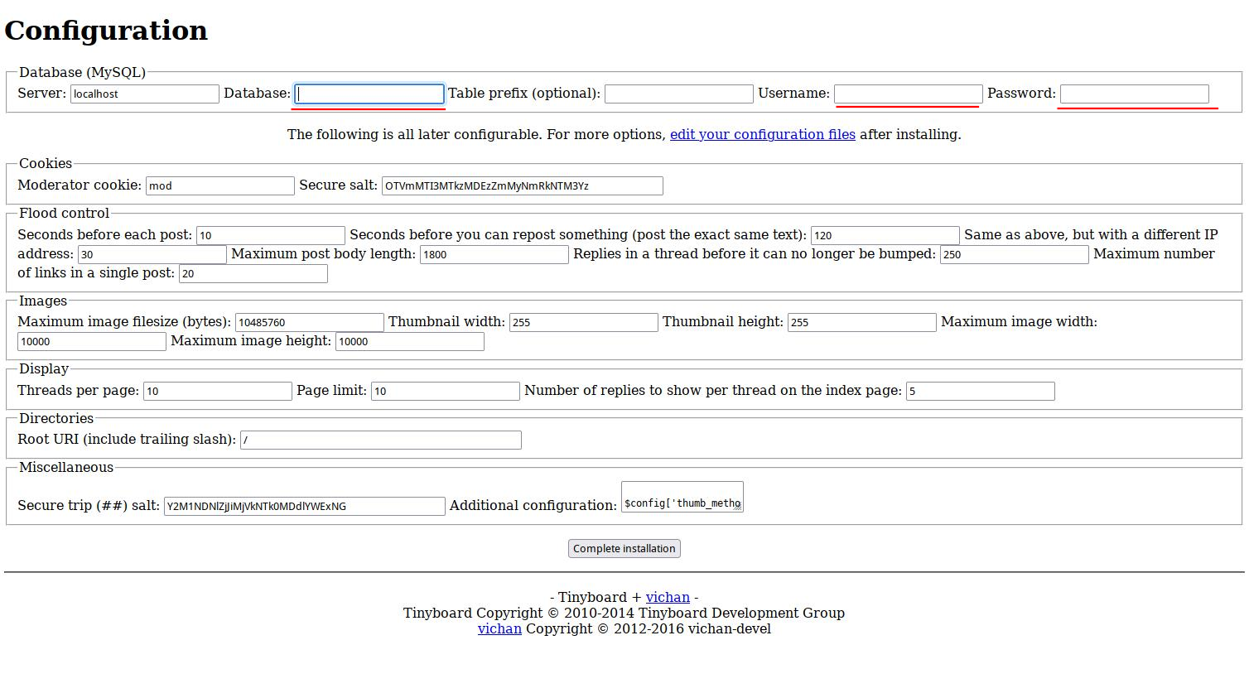
Task: Select the Page limit field
Action: (446, 391)
